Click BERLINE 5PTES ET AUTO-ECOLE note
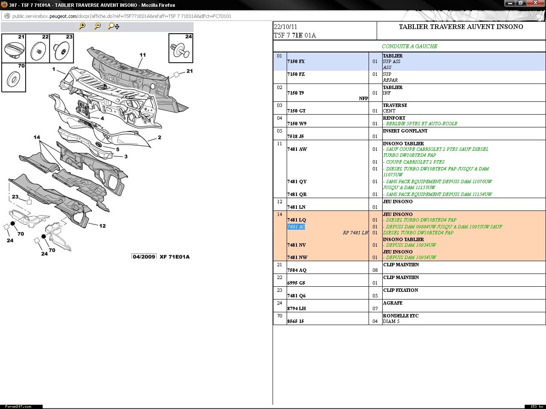 point(420,124)
